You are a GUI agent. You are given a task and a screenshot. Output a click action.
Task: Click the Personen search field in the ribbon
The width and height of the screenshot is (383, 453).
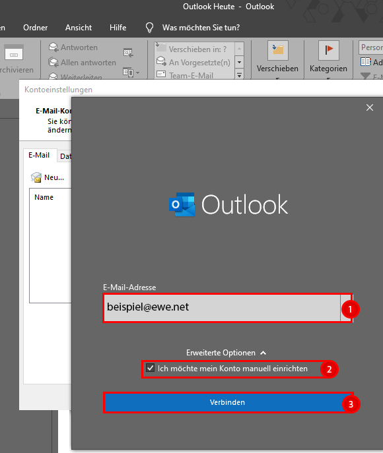tap(371, 47)
